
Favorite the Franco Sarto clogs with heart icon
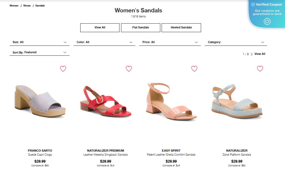pyautogui.click(x=63, y=69)
